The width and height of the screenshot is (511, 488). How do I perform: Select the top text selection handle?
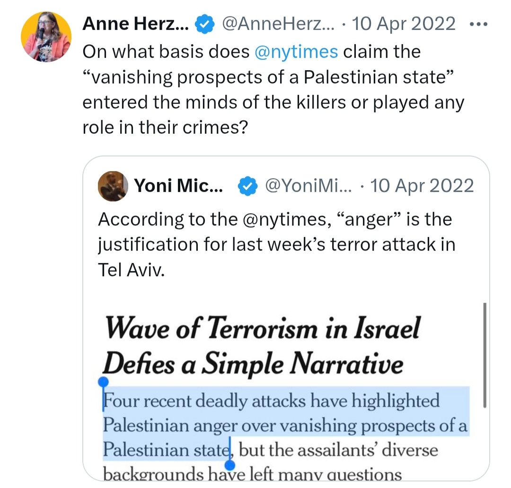pyautogui.click(x=103, y=382)
